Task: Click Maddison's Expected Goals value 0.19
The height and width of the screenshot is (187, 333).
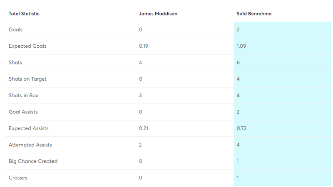Action: click(x=144, y=46)
